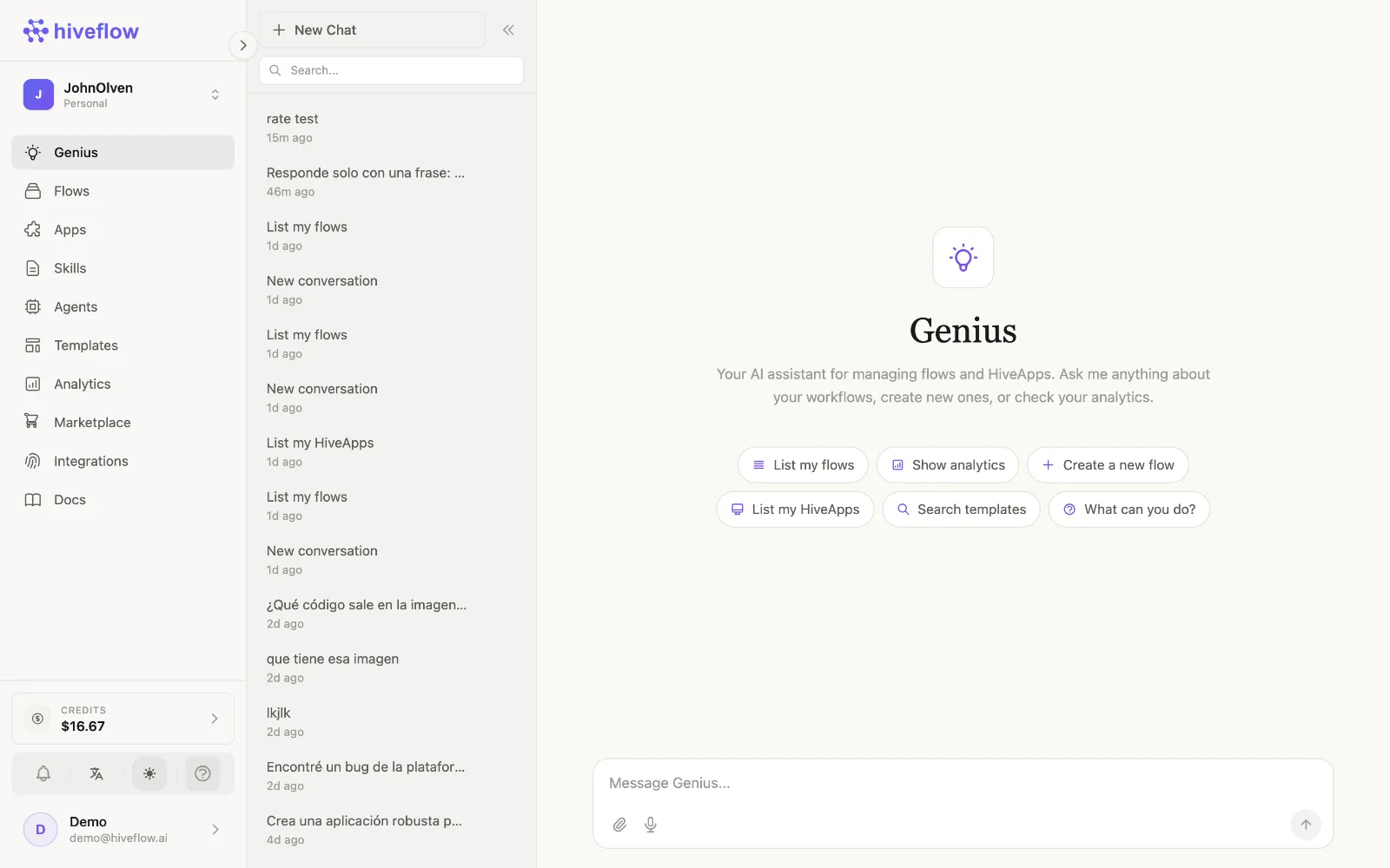
Task: Click the Analytics chart icon
Action: (x=33, y=384)
